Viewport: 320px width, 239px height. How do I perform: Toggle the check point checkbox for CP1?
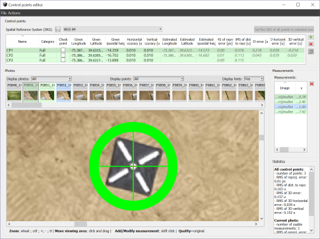(x=63, y=50)
